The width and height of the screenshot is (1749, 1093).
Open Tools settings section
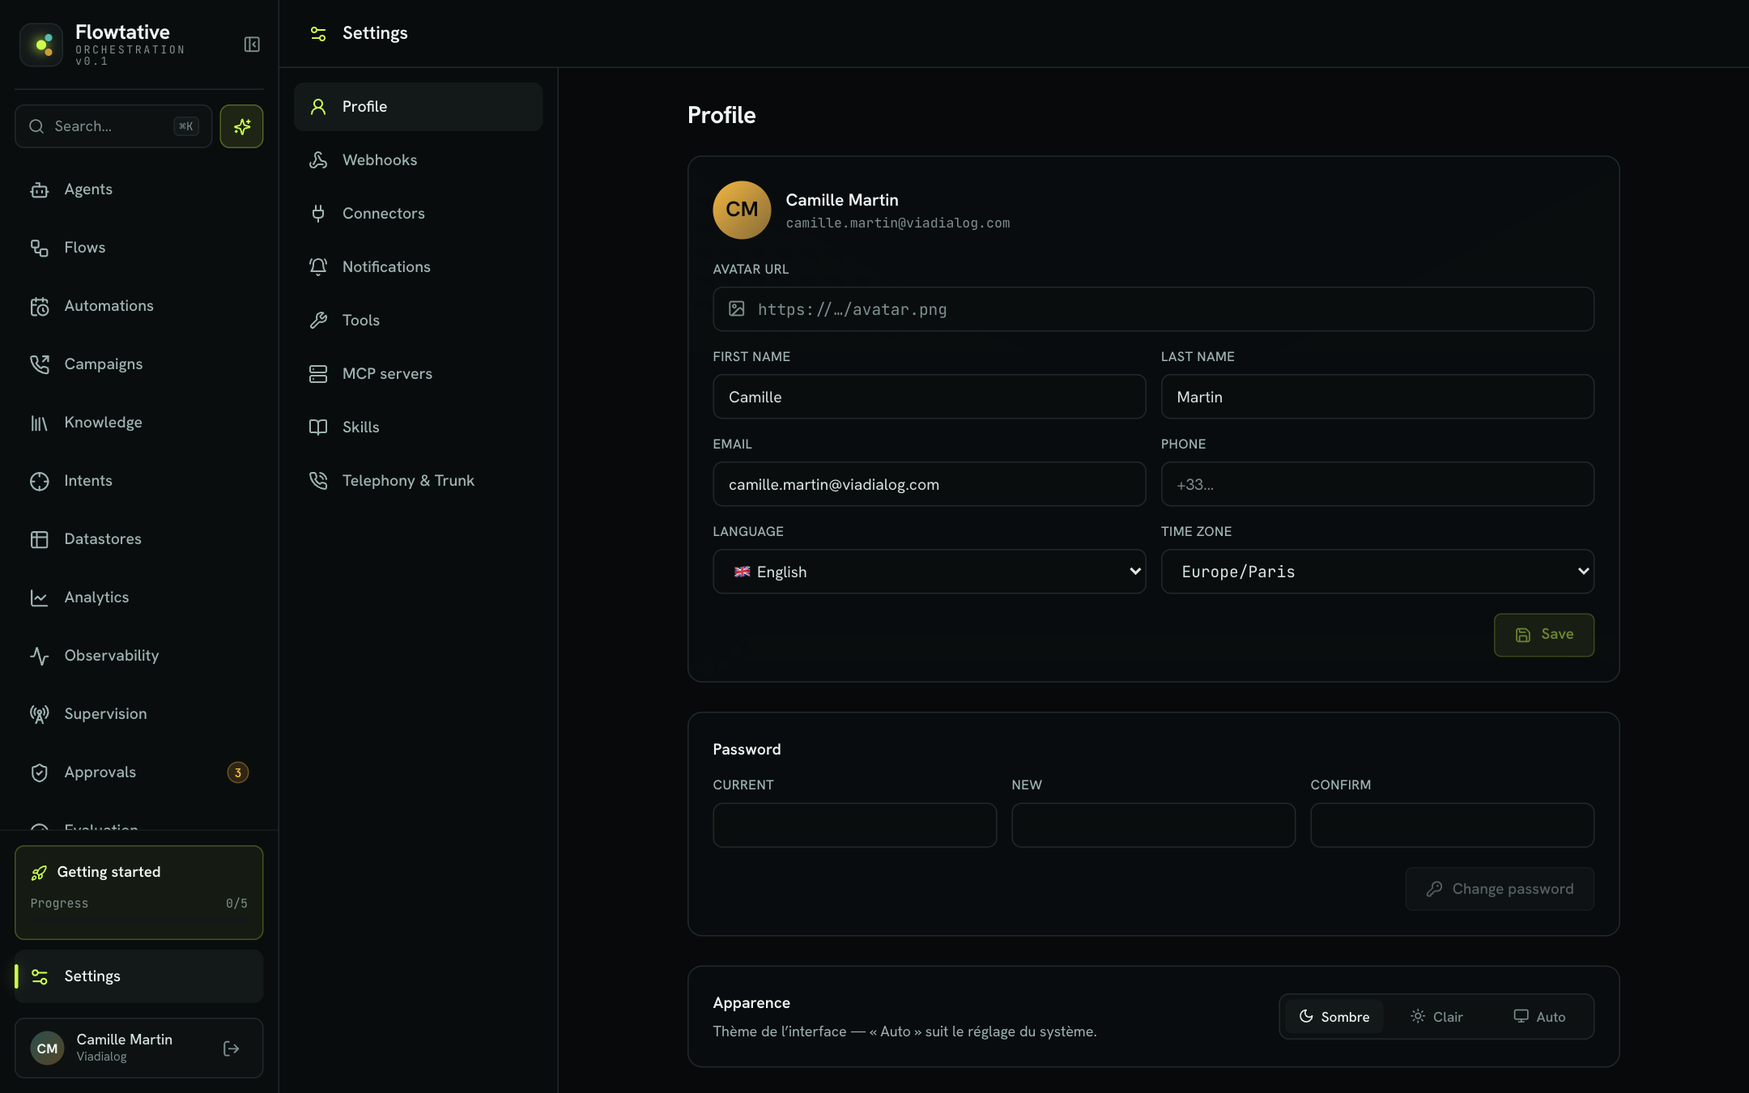pos(418,321)
